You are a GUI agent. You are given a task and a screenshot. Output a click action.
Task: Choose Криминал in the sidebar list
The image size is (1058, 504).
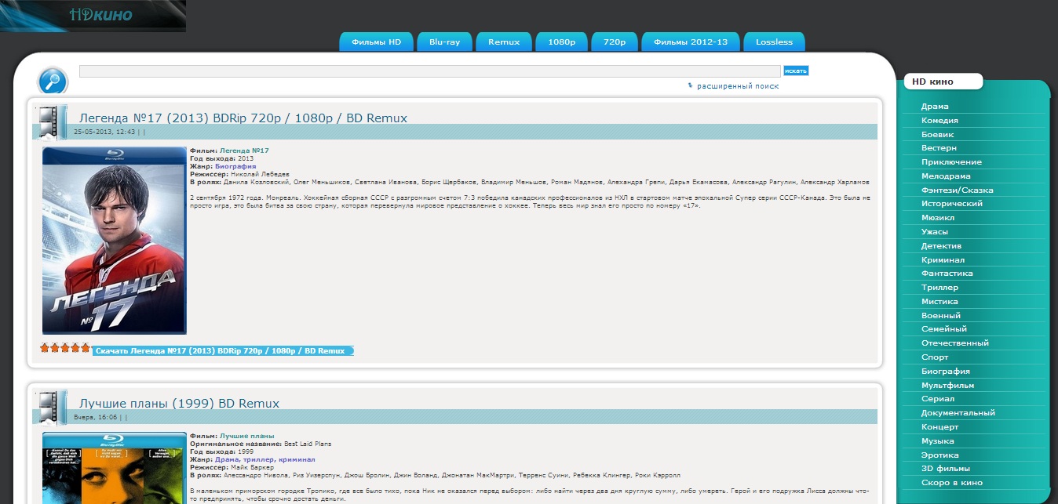click(943, 259)
